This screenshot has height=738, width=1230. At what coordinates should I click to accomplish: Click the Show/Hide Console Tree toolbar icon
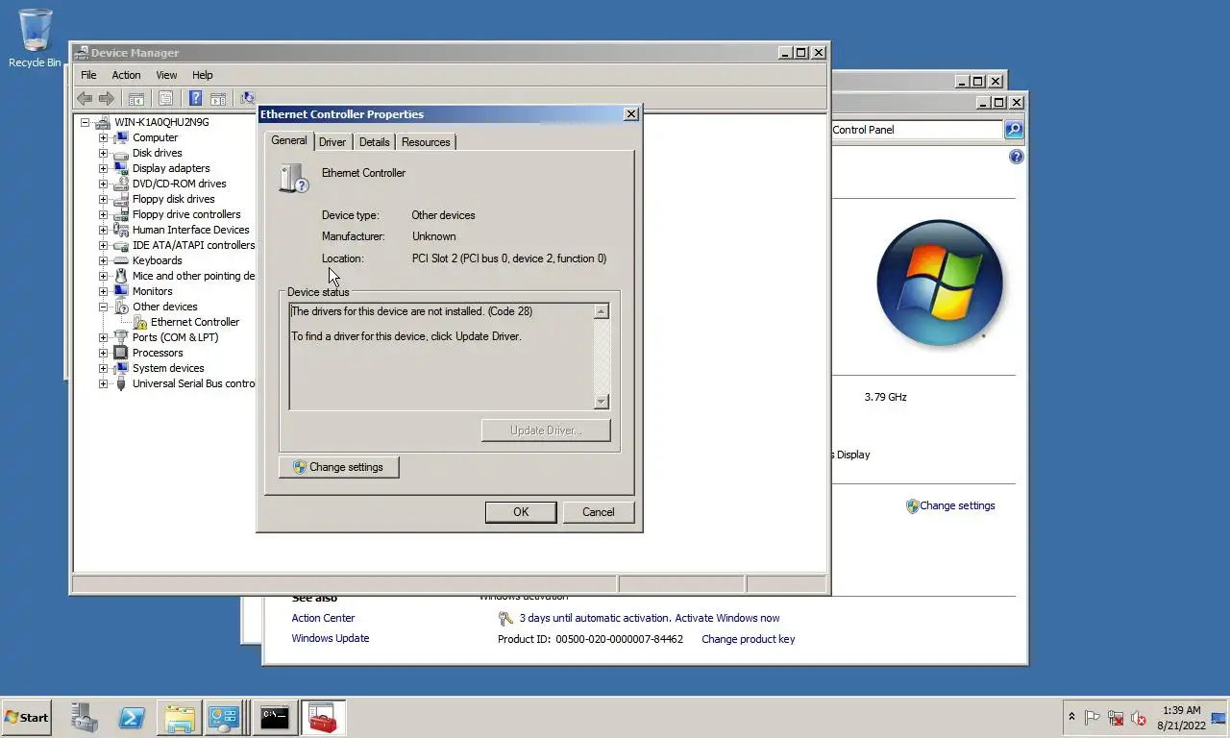tap(136, 98)
